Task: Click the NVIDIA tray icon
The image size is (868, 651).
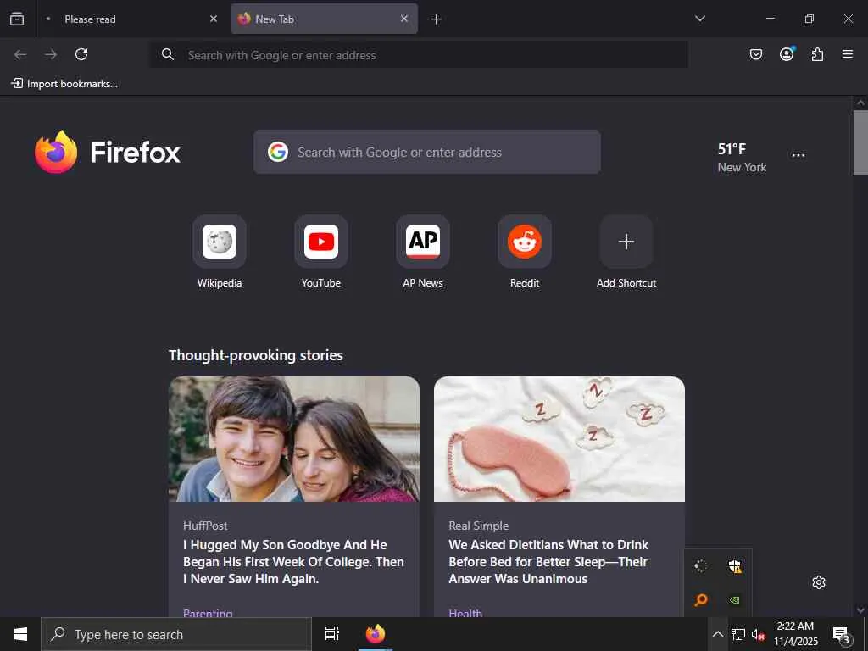Action: click(735, 599)
